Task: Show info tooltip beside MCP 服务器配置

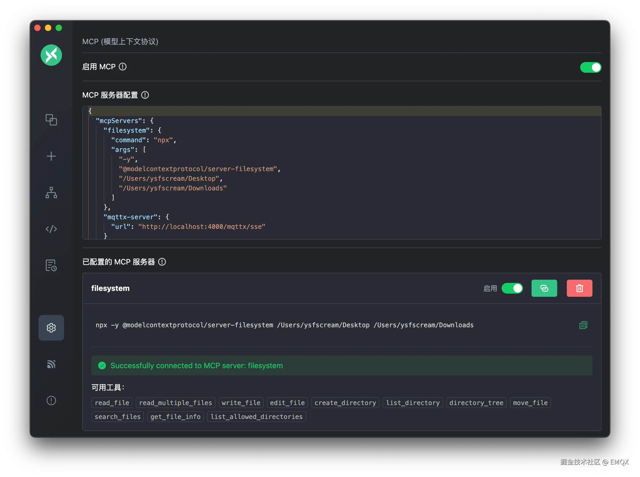Action: 145,95
